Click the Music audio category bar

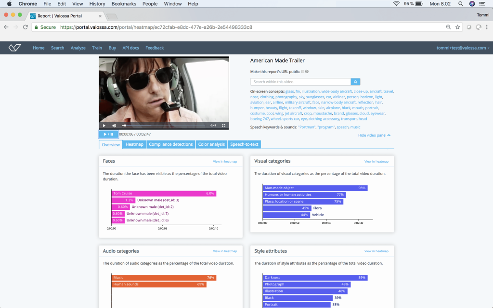164,278
